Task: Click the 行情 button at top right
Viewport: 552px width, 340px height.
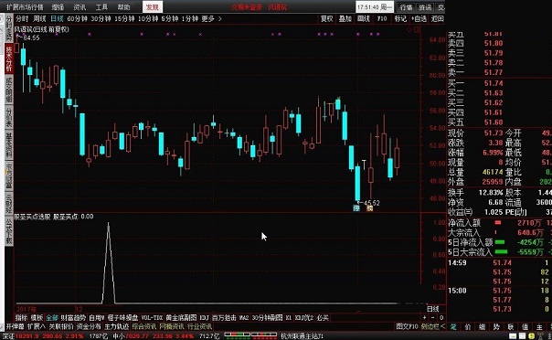Action: [406, 7]
